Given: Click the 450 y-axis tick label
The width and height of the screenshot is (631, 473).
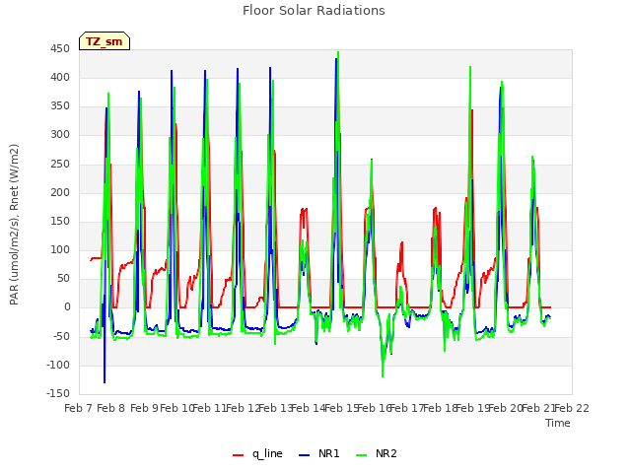Looking at the screenshot, I should pos(60,49).
